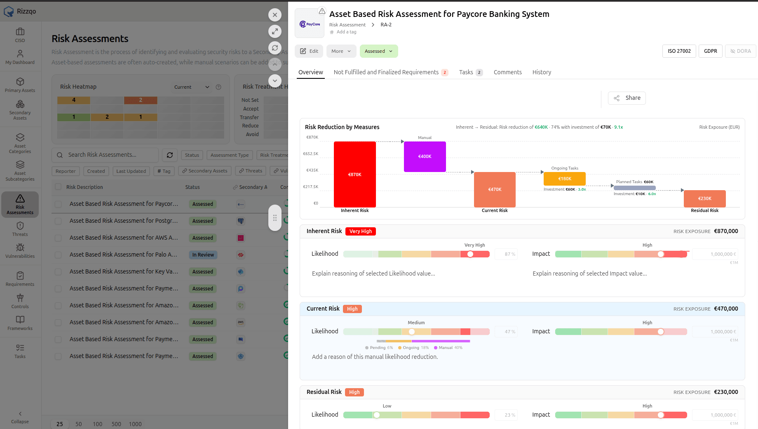758x429 pixels.
Task: Close the detail panel with X
Action: (275, 15)
